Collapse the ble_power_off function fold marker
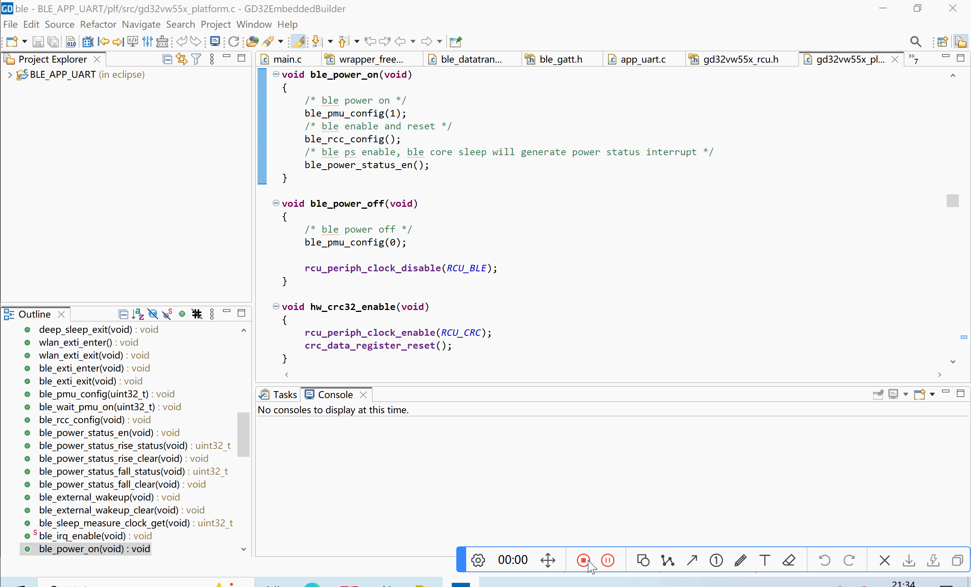This screenshot has height=587, width=971. tap(276, 203)
